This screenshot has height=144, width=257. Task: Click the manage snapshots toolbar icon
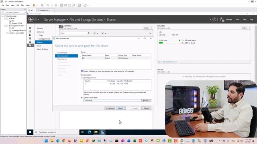pyautogui.click(x=56, y=5)
